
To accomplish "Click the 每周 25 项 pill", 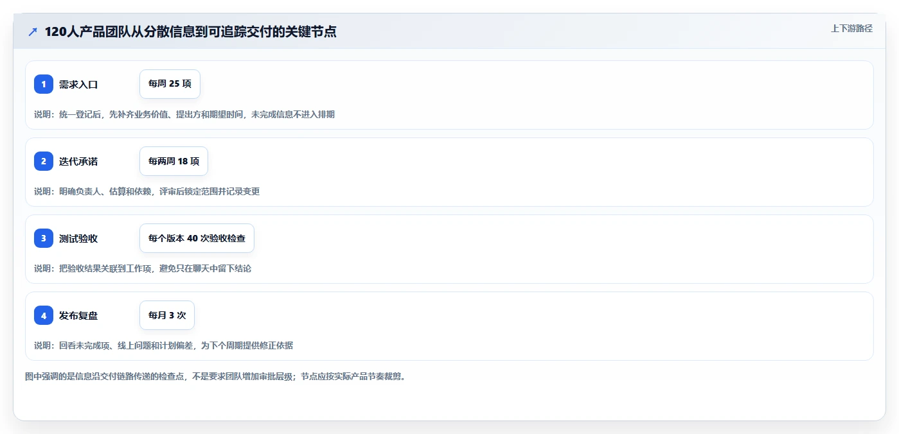I will [x=170, y=84].
